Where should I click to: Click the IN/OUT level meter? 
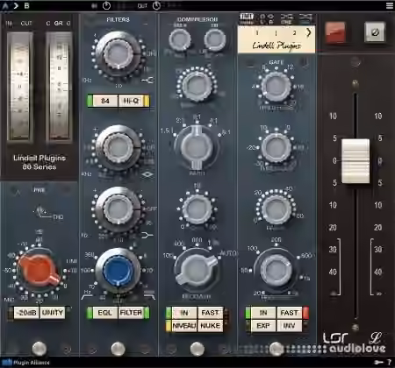click(x=19, y=86)
